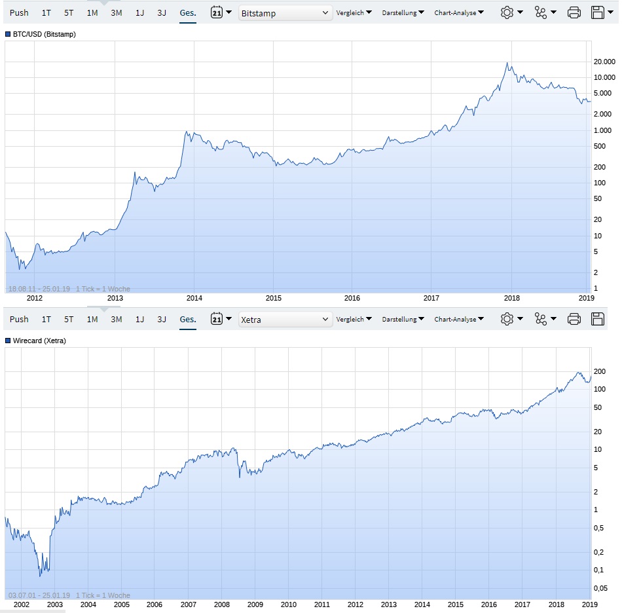Click the BTC/USD chart peak near 20.000
This screenshot has height=613, width=622.
point(507,63)
